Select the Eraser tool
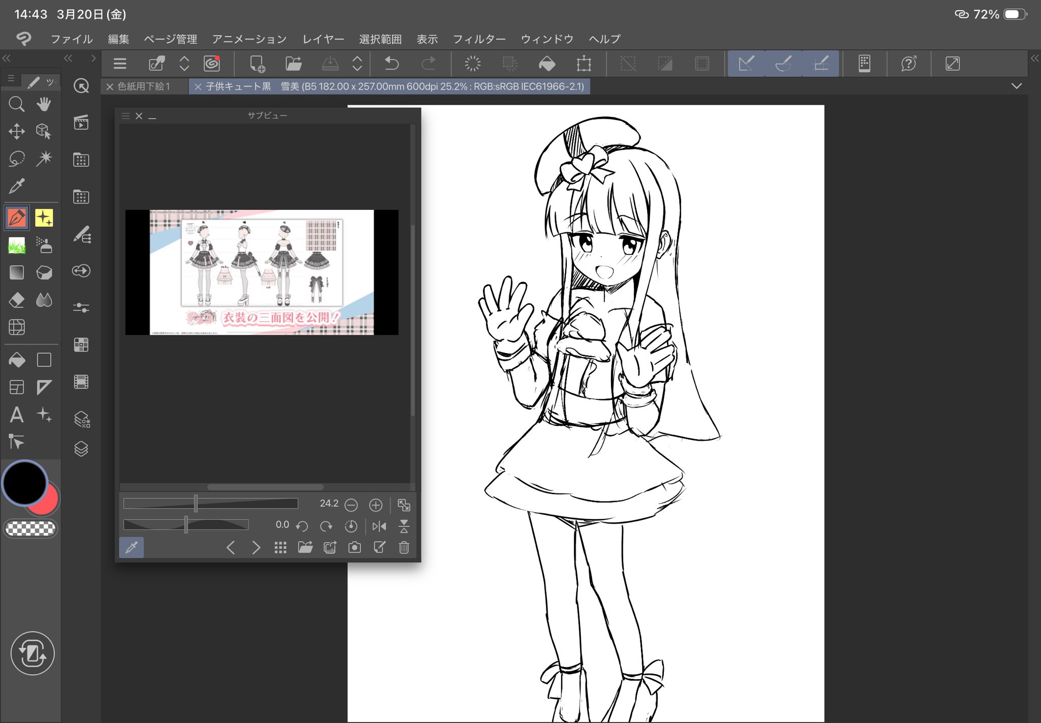The height and width of the screenshot is (723, 1041). (x=16, y=300)
